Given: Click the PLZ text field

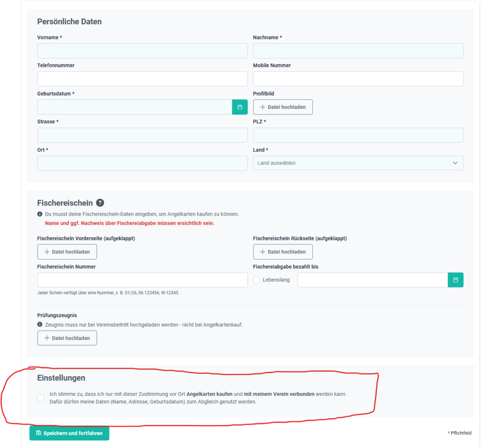Looking at the screenshot, I should [358, 135].
